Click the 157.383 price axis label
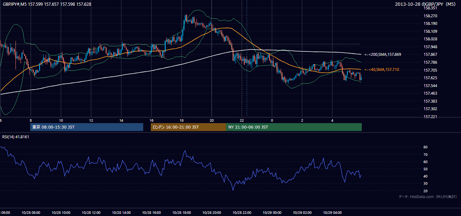 pyautogui.click(x=430, y=101)
